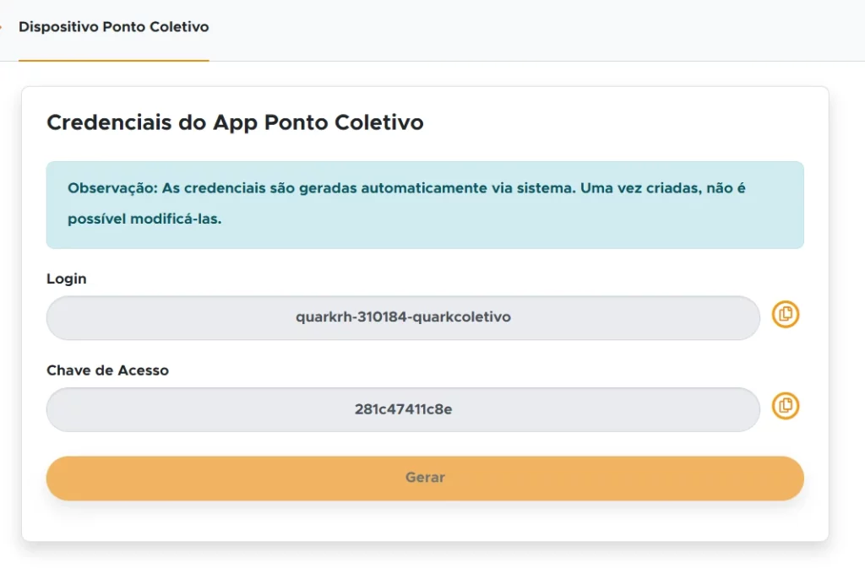Click blank card area below the Gerar button
Image resolution: width=865 pixels, height=568 pixels.
coord(424,522)
